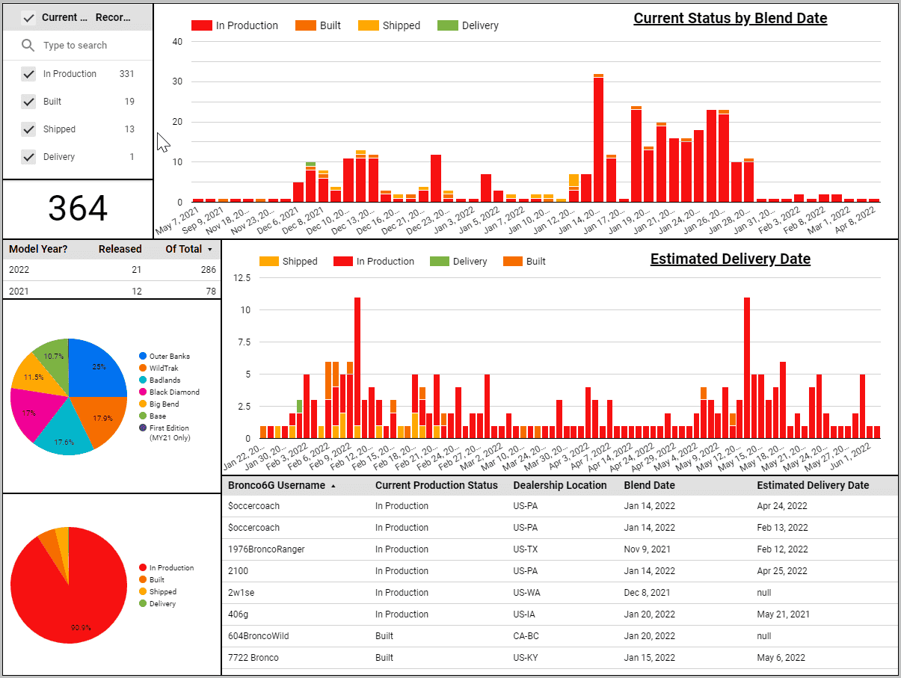
Task: Click the Model Year? column header
Action: [38, 249]
